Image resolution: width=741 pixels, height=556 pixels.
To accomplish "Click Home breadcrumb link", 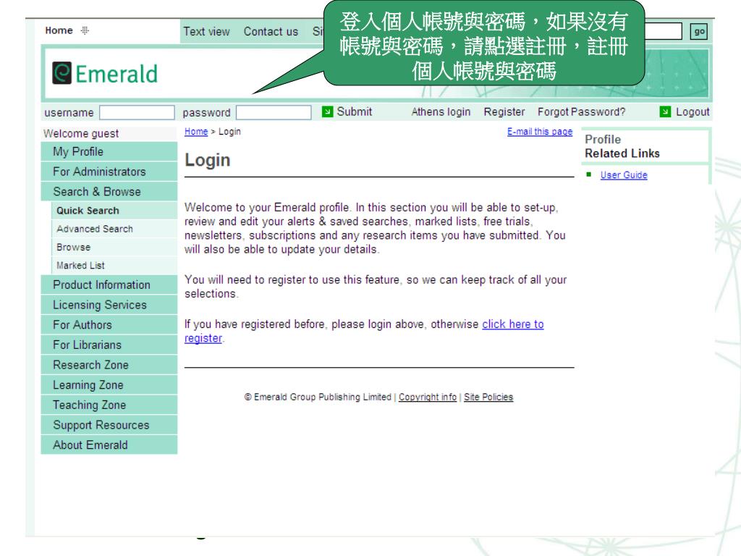I will click(196, 132).
